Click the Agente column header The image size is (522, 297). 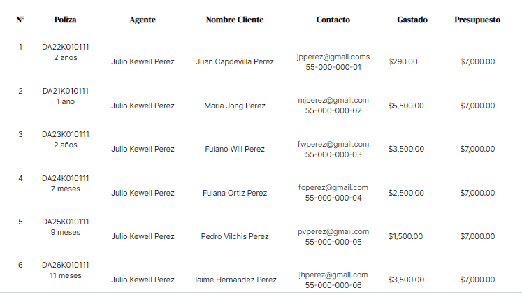[x=143, y=20]
